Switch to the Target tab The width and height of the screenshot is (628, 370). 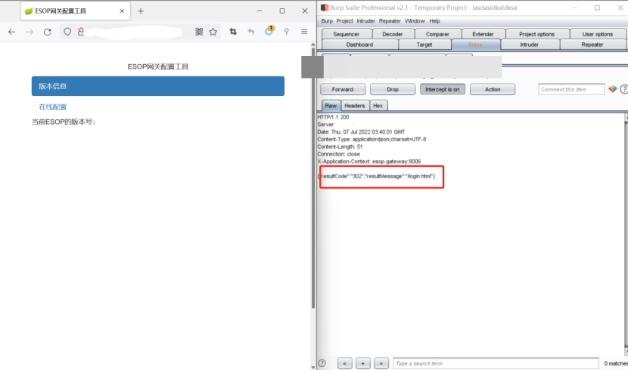[x=424, y=45]
